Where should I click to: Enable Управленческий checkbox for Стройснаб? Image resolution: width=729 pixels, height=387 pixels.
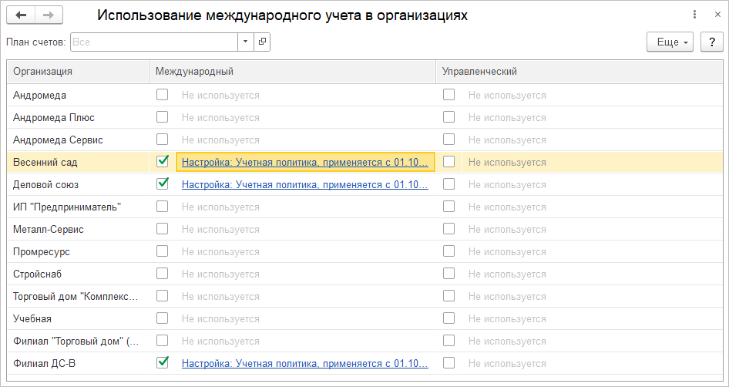tap(449, 274)
